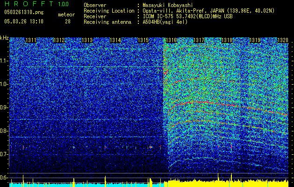
Task: Click the 0.7 kHz axis label
Action: (4, 154)
